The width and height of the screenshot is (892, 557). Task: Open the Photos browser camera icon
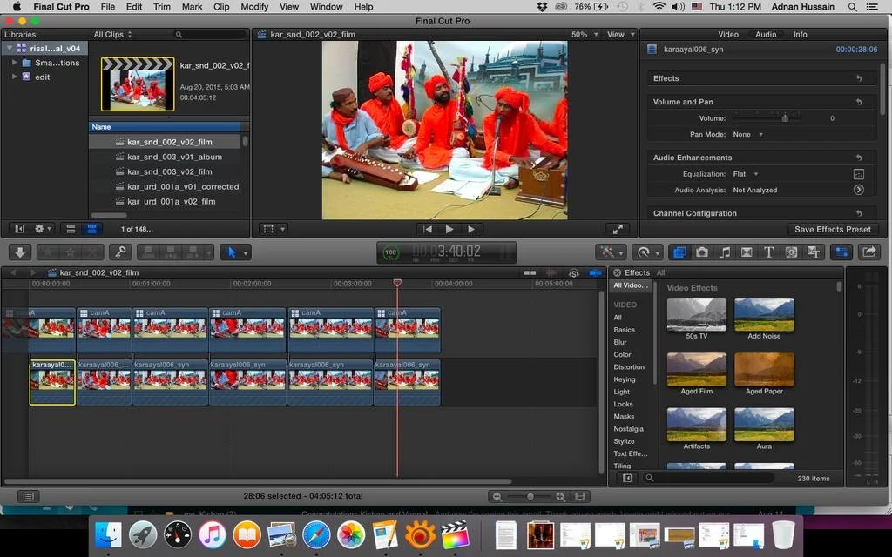(702, 252)
